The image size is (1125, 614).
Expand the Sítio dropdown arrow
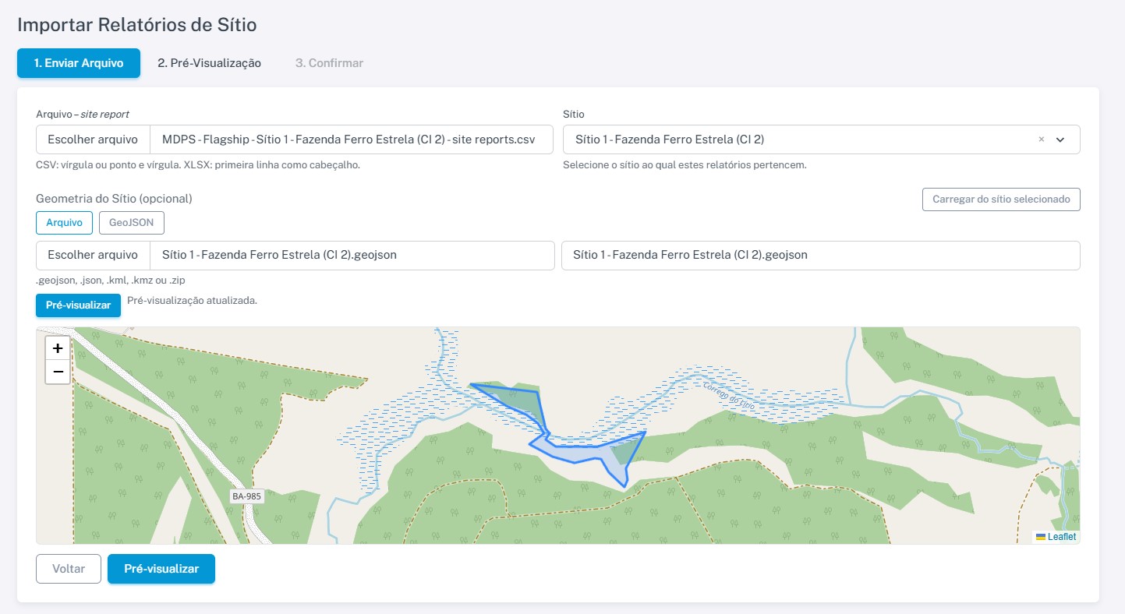coord(1060,139)
